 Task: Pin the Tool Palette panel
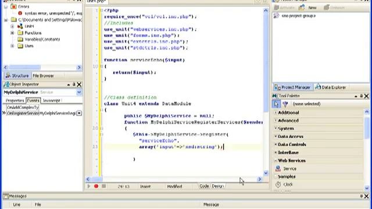361,96
